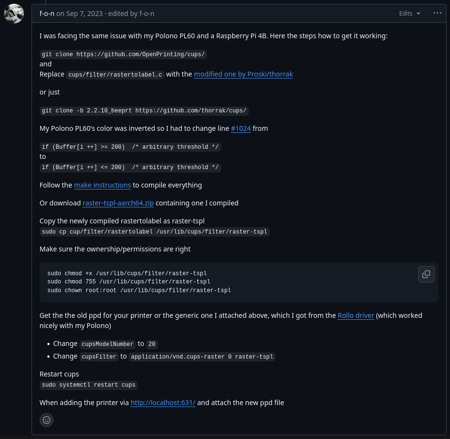Viewport: 450px width, 439px height.
Task: Open the make instructions link
Action: click(102, 185)
